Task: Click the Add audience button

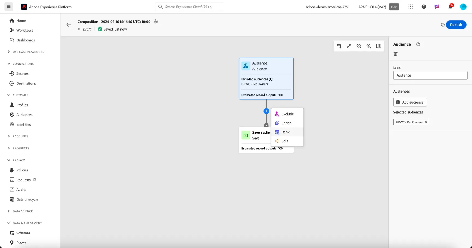Action: [x=410, y=102]
